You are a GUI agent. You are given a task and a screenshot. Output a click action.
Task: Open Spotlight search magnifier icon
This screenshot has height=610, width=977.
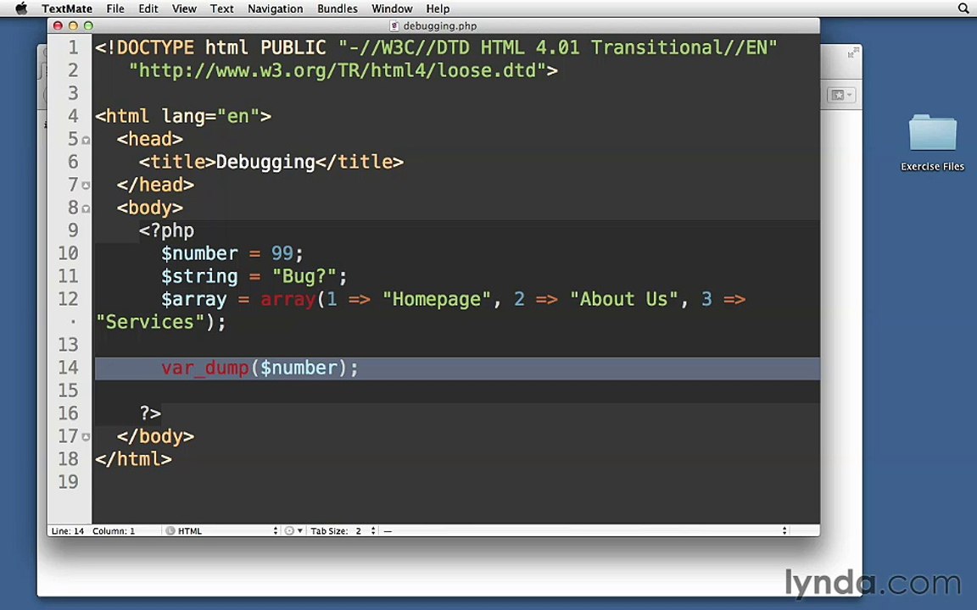(x=963, y=8)
